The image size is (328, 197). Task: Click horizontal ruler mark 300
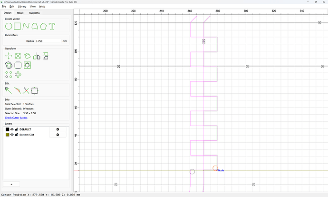point(246,11)
